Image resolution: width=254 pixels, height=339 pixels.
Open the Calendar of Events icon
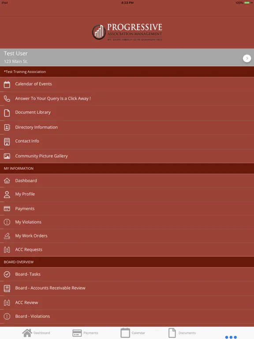7,84
